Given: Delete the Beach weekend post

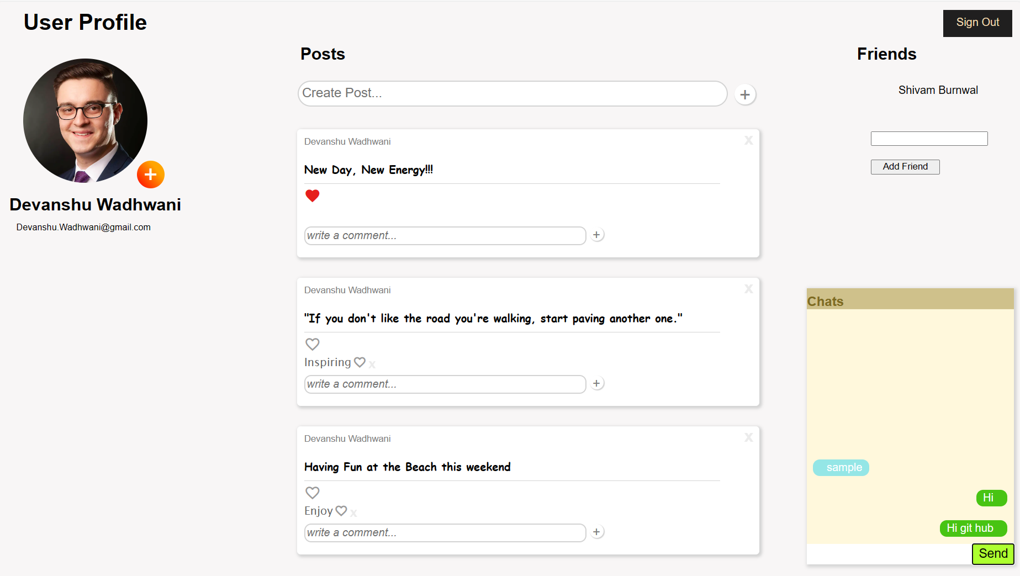Looking at the screenshot, I should pos(748,437).
